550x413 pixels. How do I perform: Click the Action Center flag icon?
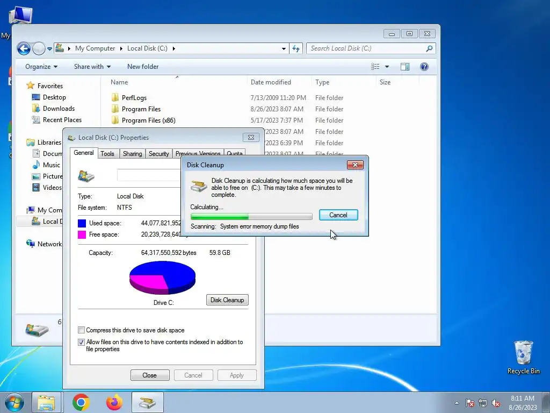tap(470, 403)
